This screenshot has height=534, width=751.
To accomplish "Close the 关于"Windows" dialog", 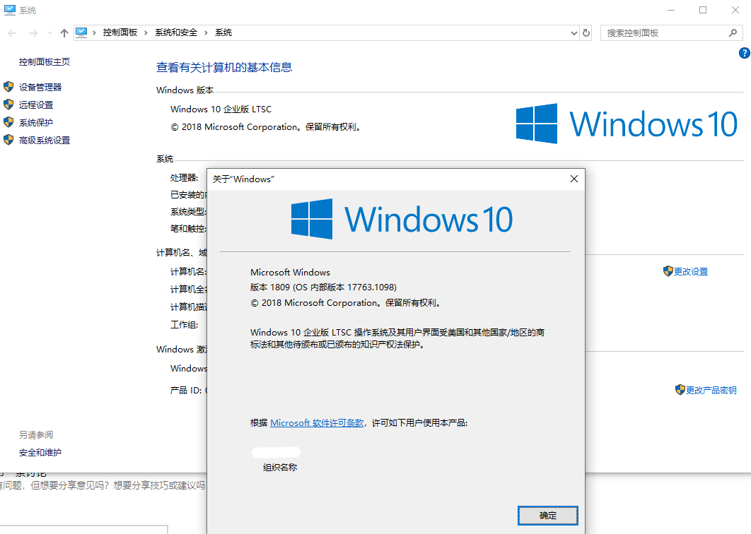I will pyautogui.click(x=574, y=179).
